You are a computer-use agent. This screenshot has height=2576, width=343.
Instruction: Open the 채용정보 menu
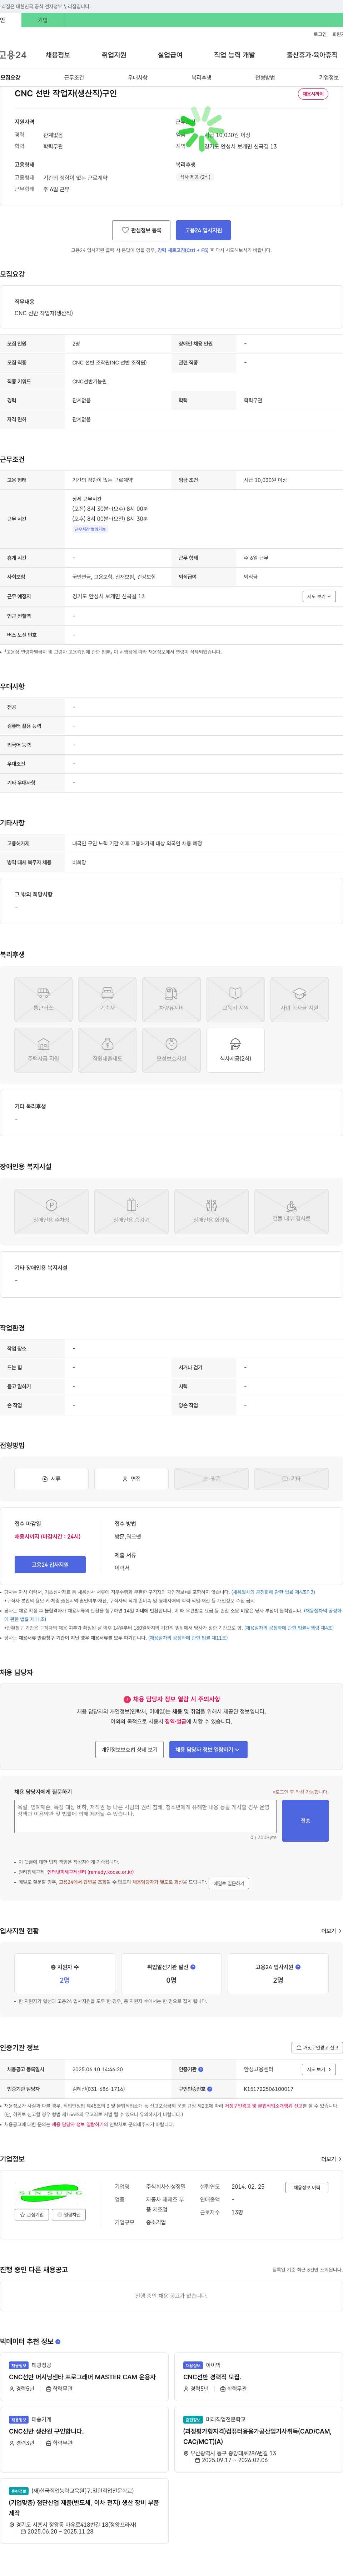coord(58,55)
